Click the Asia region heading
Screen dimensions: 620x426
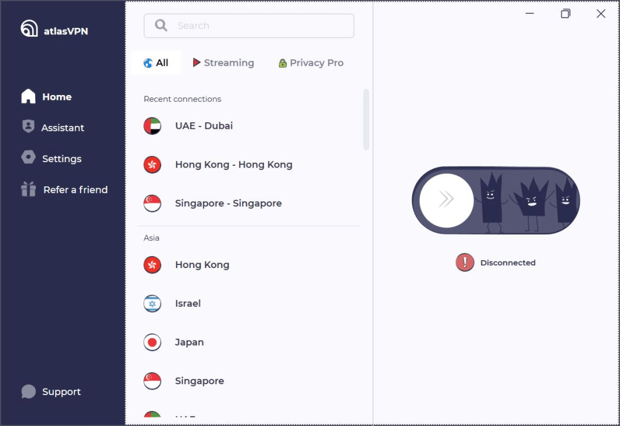151,238
